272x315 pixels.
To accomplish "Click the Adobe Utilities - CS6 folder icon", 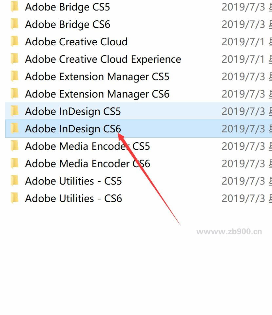I will tap(14, 198).
